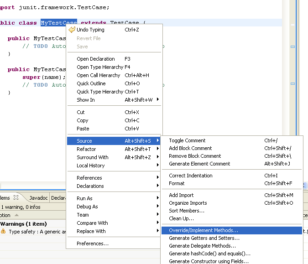
Task: Select the Type safety warning row
Action: click(x=33, y=232)
